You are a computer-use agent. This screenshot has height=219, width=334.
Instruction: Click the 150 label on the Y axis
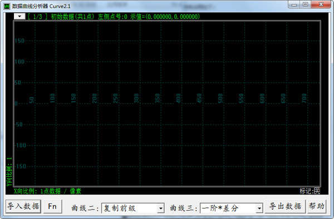(19, 41)
